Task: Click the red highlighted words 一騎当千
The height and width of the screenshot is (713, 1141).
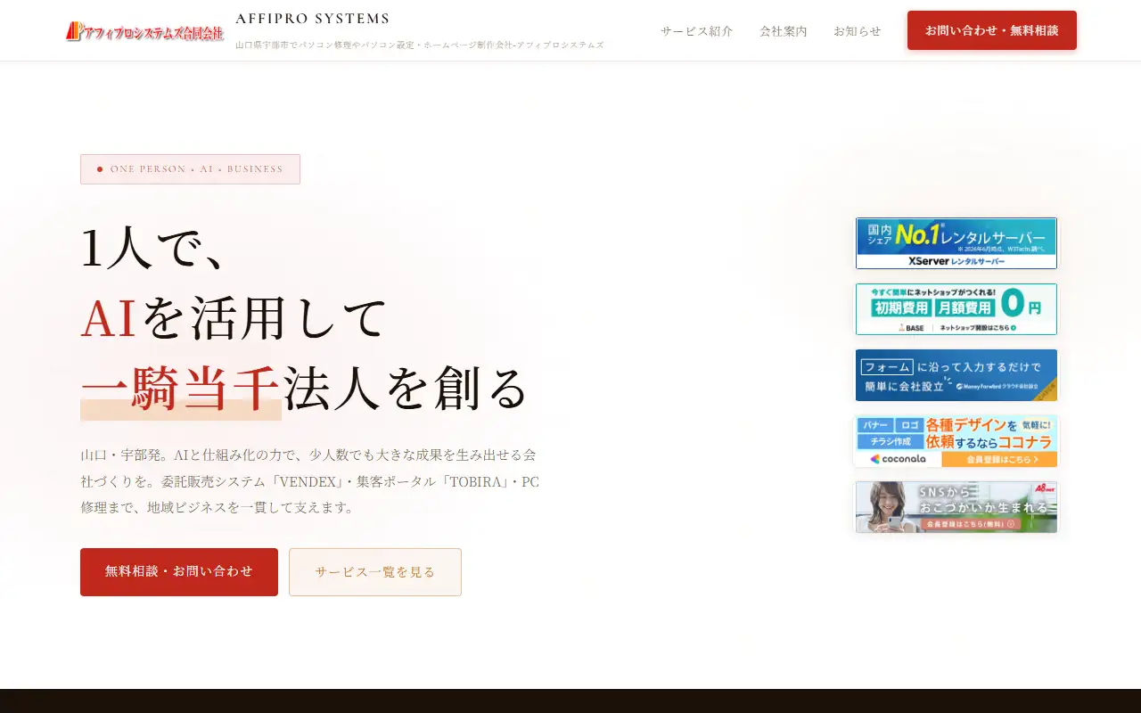Action: [181, 389]
